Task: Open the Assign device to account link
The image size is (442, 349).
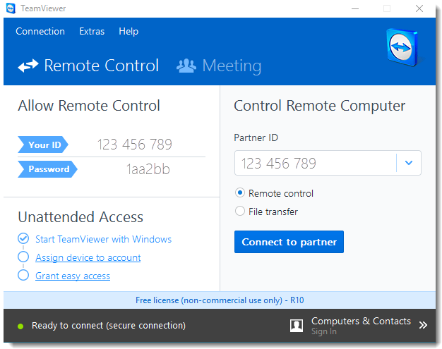Action: pos(88,258)
